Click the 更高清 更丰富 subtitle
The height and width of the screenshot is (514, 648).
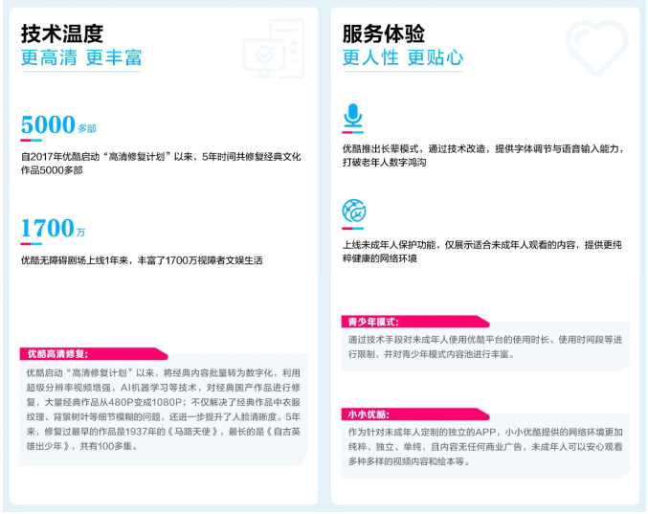pyautogui.click(x=81, y=58)
